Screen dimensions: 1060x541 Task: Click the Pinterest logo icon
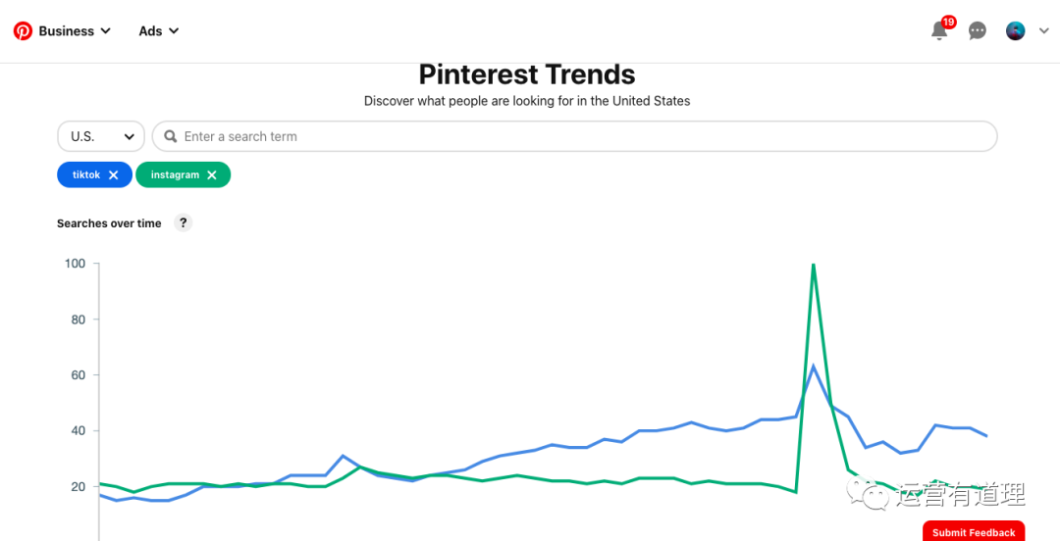pyautogui.click(x=23, y=31)
